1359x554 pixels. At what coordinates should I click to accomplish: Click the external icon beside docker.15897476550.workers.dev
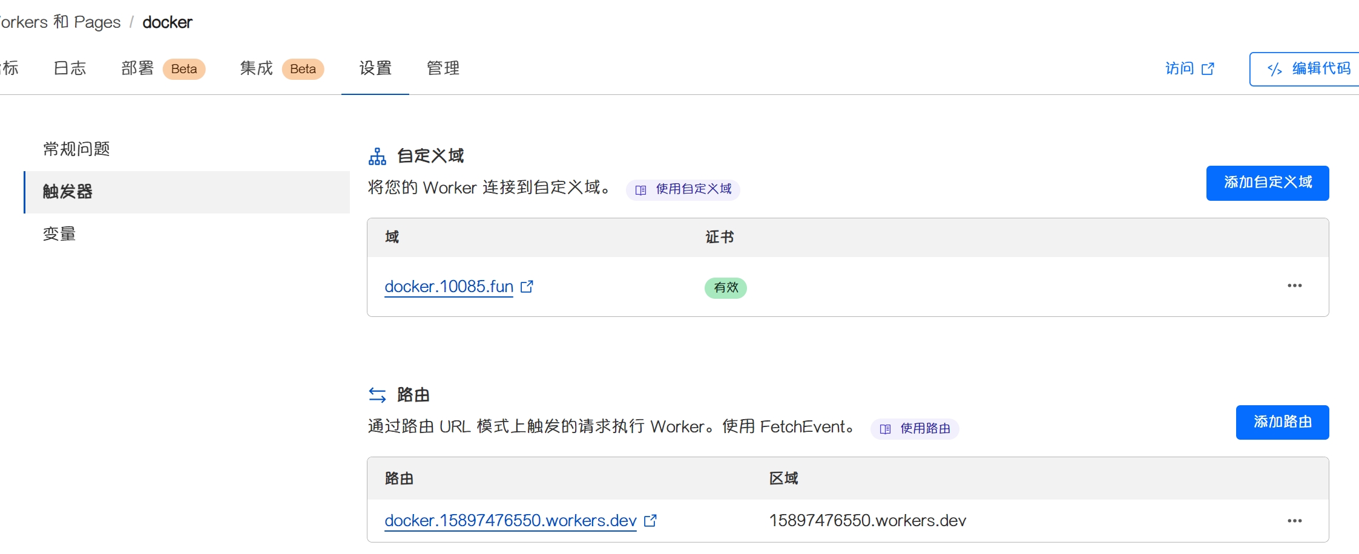click(651, 520)
